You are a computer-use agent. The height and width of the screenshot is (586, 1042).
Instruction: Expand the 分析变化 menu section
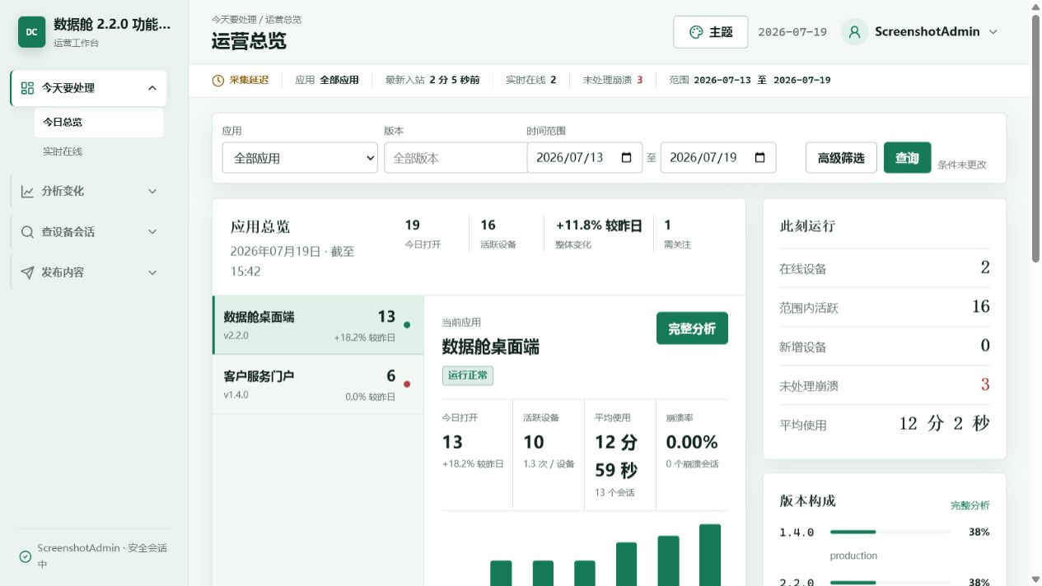click(152, 191)
